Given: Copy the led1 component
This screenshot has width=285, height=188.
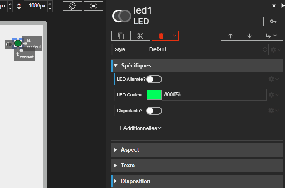Looking at the screenshot, I should [x=121, y=36].
